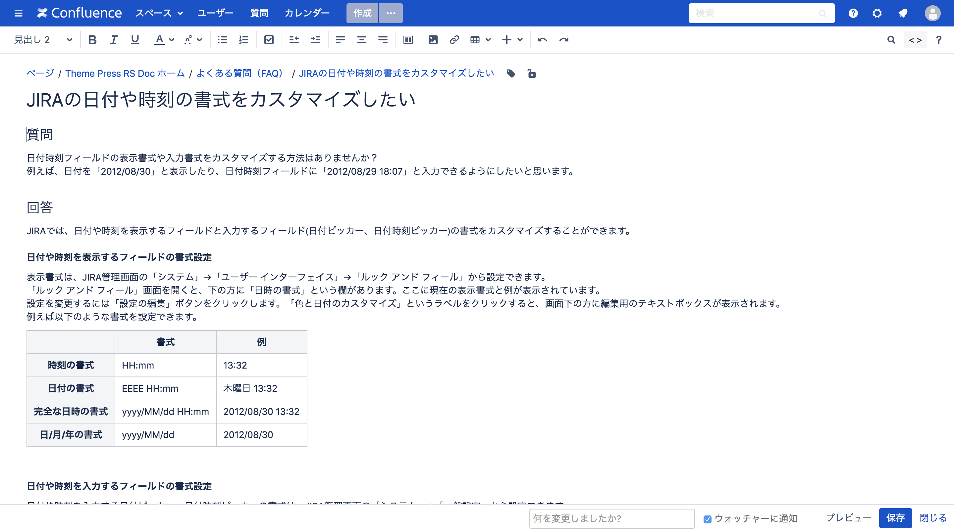The image size is (954, 532).
Task: Open the JIRAの日付や時刻 breadcrumb link
Action: (396, 73)
